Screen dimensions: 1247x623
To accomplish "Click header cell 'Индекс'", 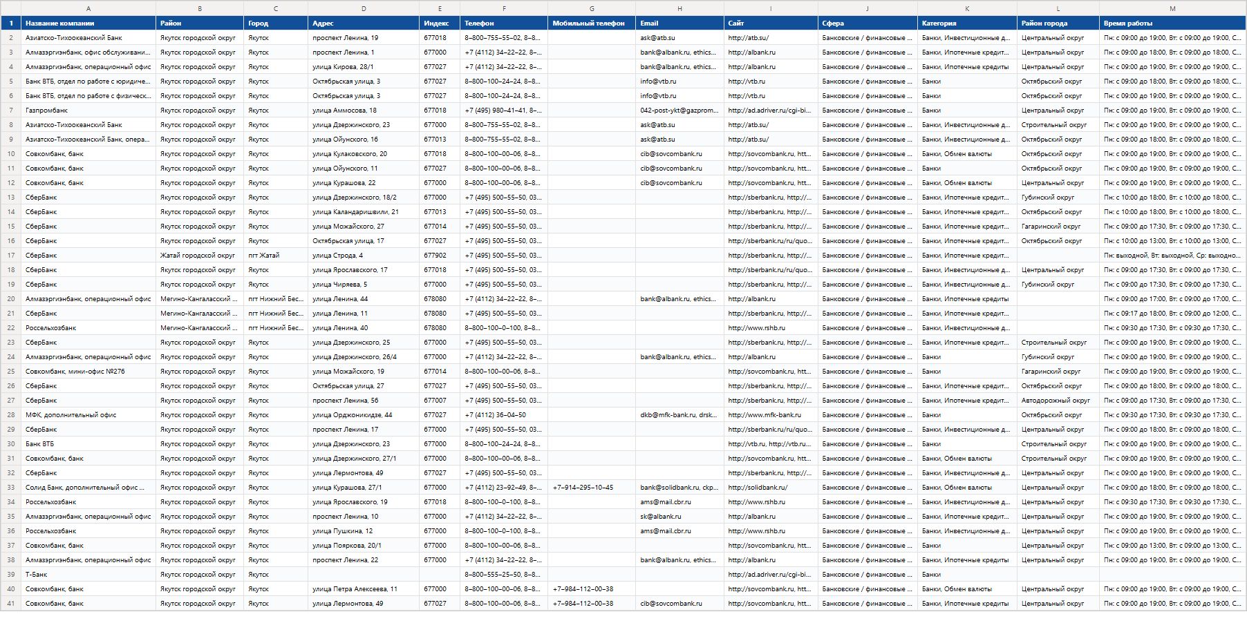I will [440, 23].
